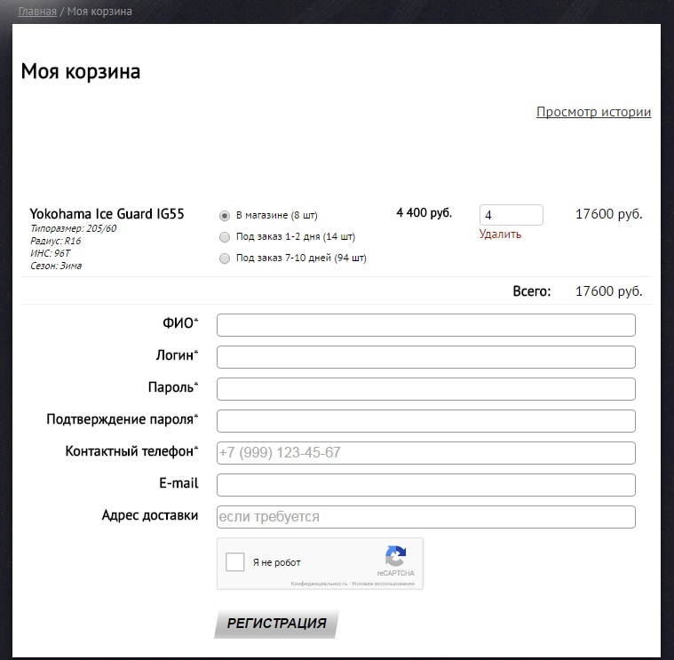Screen dimensions: 674x660
Task: Click the "Yokohama Ice Guard IG55" product title
Action: coord(107,214)
